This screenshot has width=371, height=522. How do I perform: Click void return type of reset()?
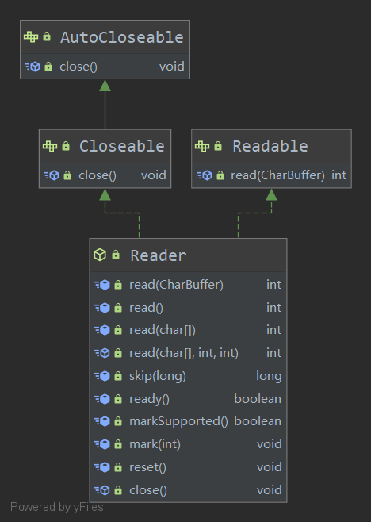(270, 467)
